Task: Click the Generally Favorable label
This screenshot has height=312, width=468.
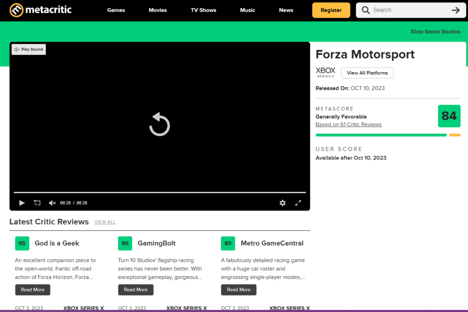Action: pos(341,117)
